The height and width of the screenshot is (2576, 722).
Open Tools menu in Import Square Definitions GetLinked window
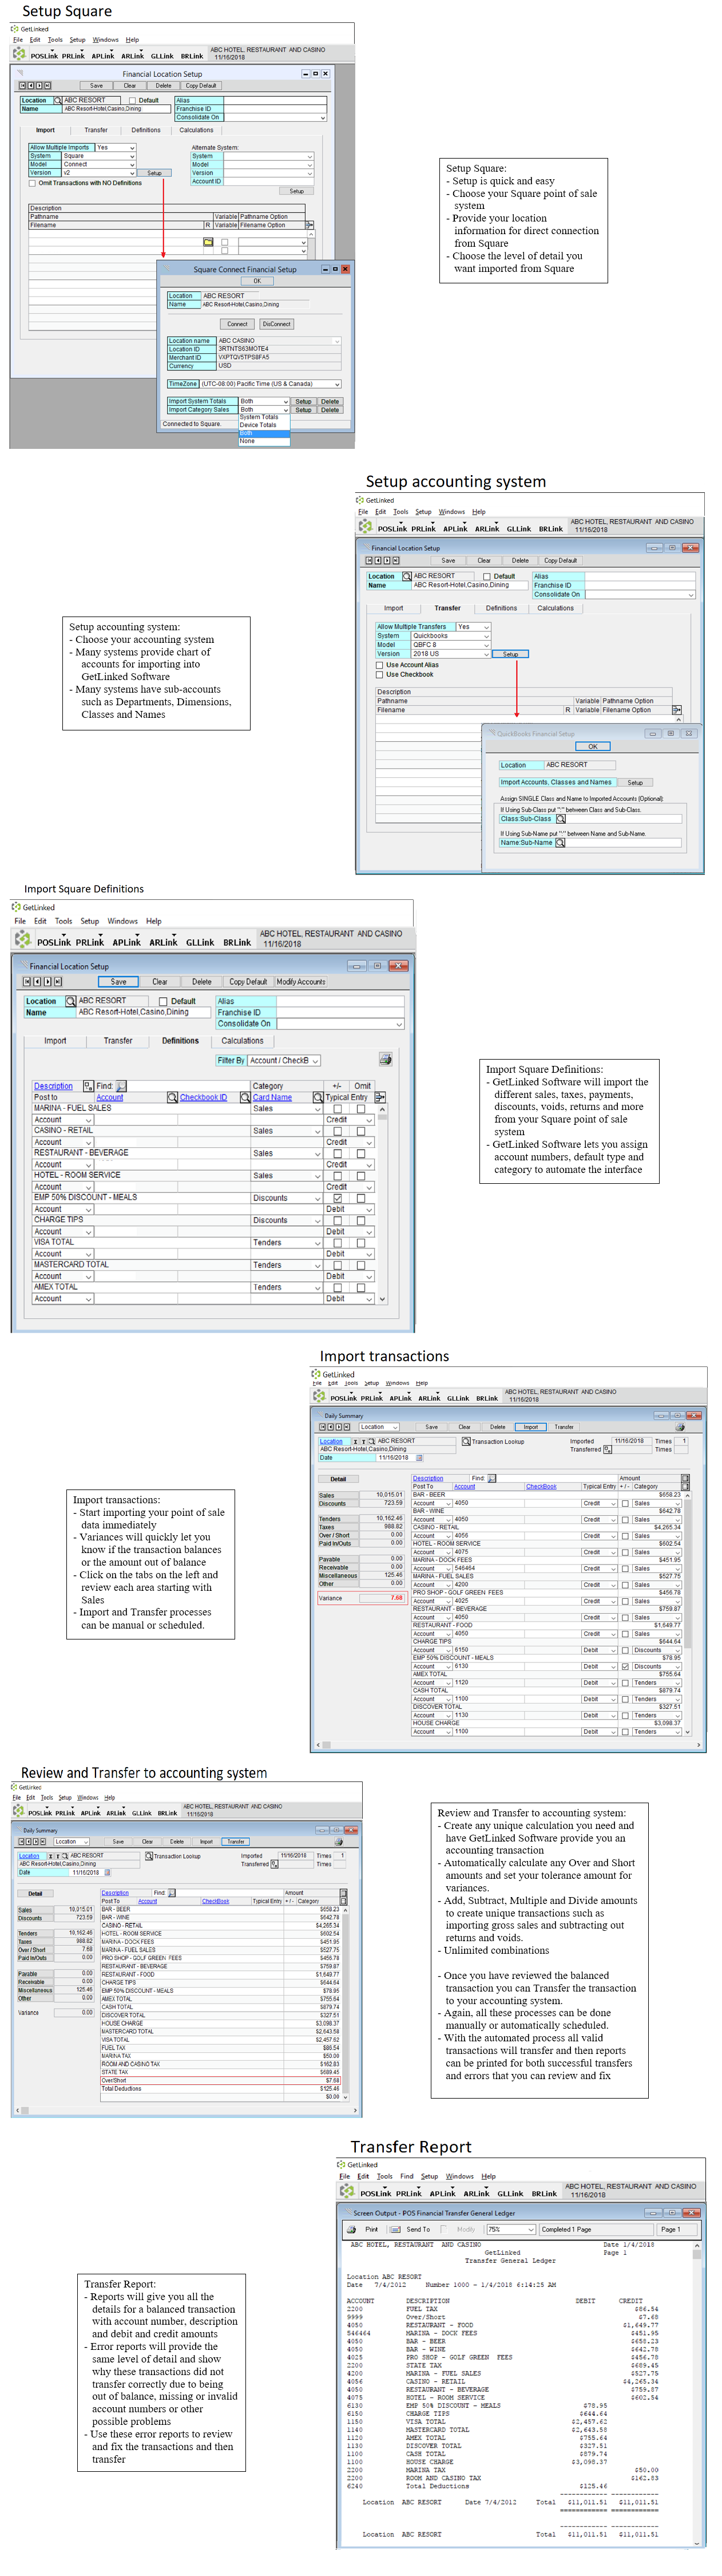tap(63, 921)
